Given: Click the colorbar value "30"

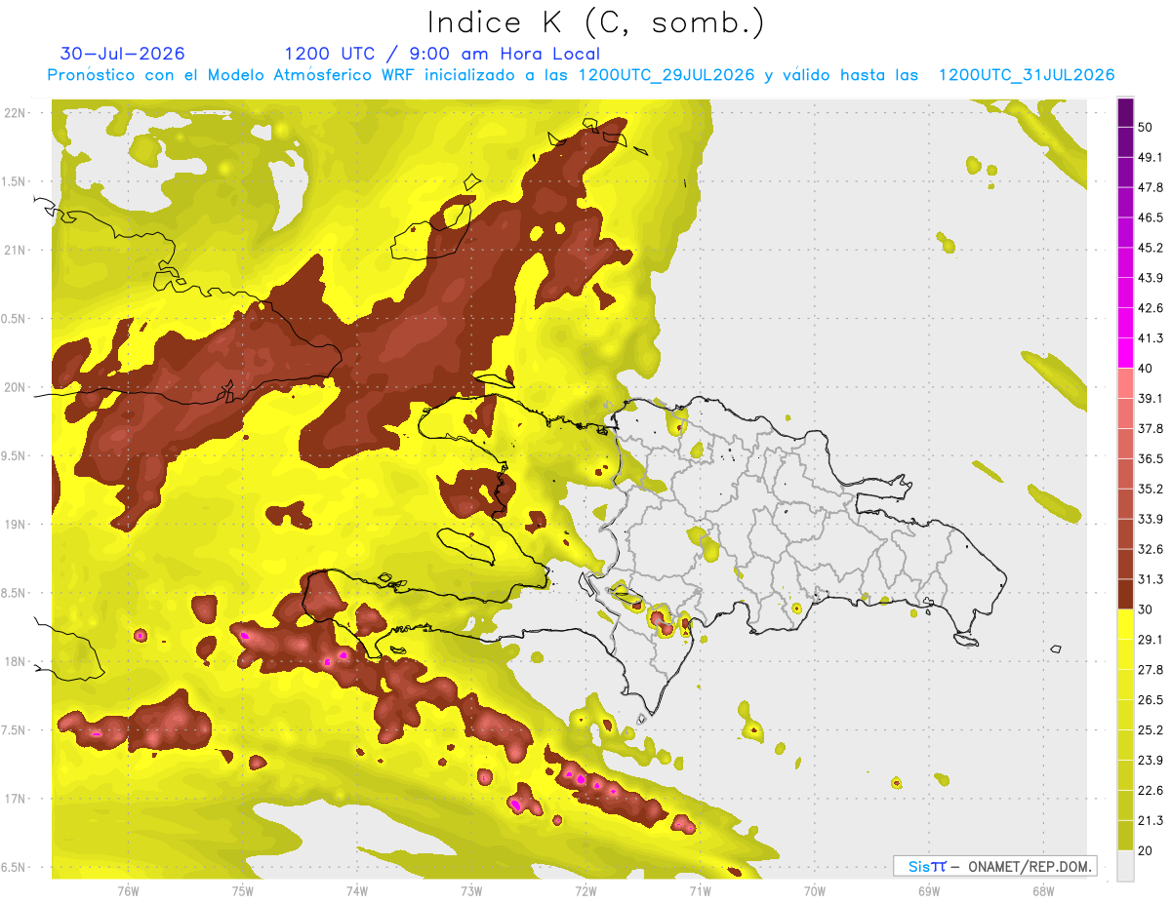Looking at the screenshot, I should click(x=1146, y=609).
